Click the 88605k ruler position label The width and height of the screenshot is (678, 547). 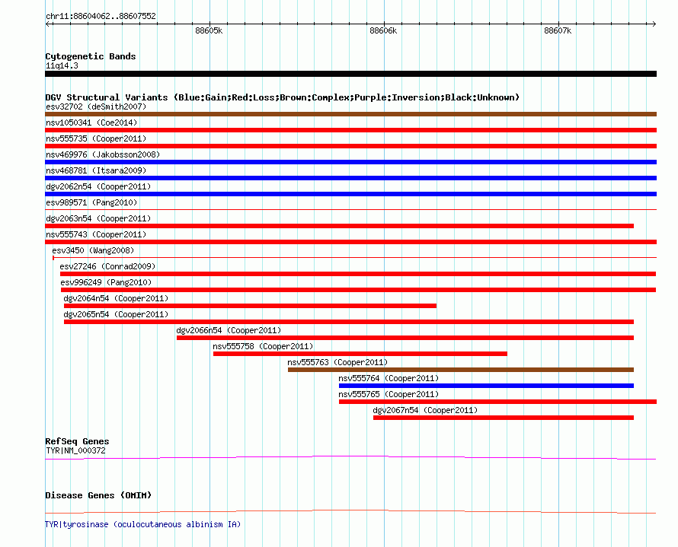tap(209, 30)
